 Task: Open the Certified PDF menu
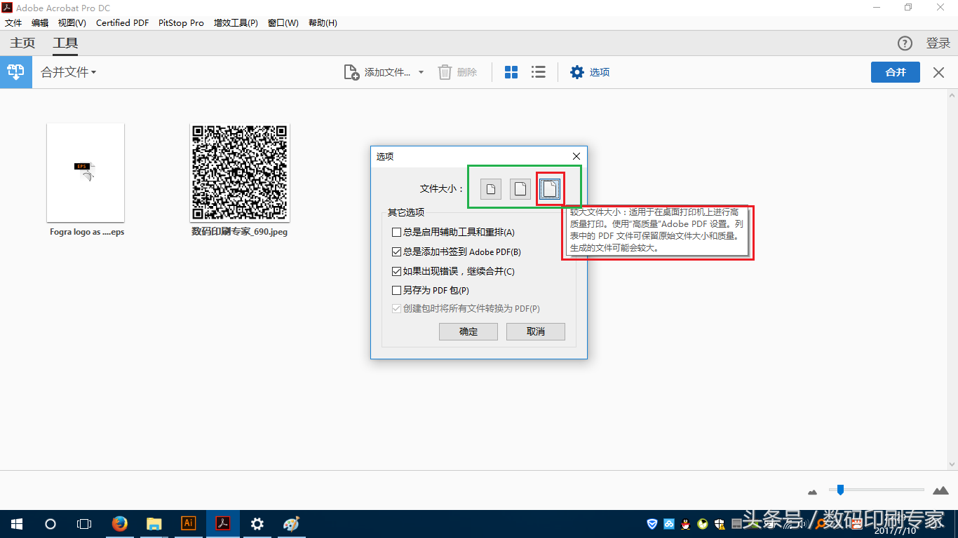tap(123, 23)
